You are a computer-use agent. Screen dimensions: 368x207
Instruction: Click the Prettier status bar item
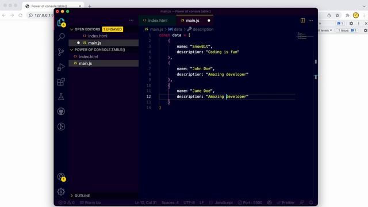pyautogui.click(x=286, y=202)
